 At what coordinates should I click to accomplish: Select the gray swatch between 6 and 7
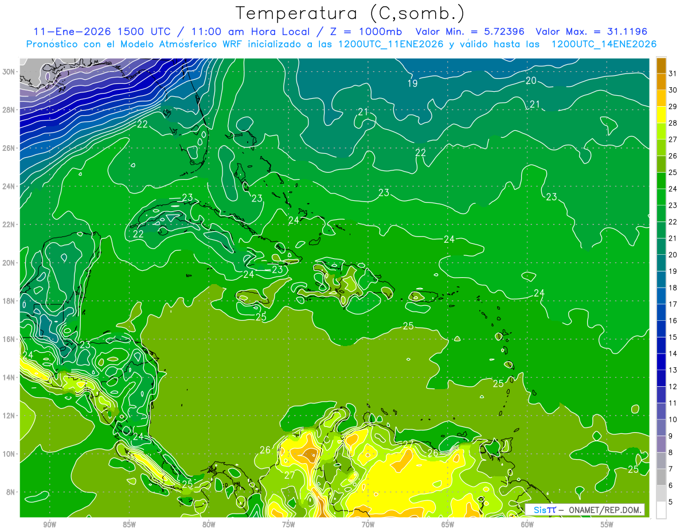pyautogui.click(x=661, y=477)
